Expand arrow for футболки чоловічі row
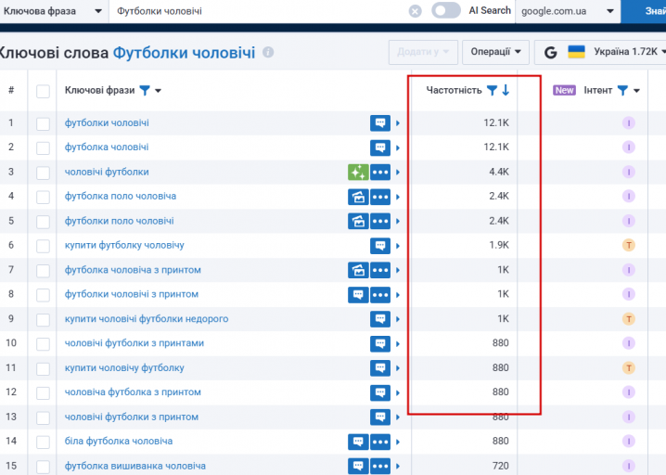Image resolution: width=666 pixels, height=475 pixels. [x=398, y=123]
